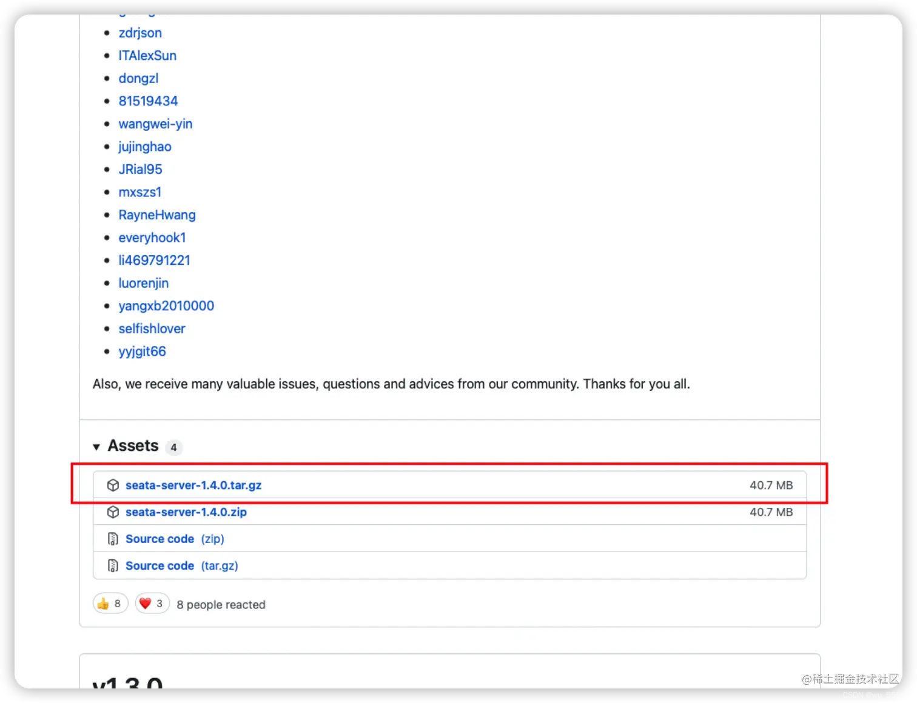This screenshot has height=703, width=917.
Task: Open contributor everyhook1 profile
Action: [x=152, y=238]
